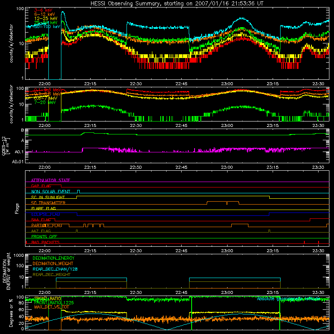Click the SC_TRANSMITTER flag label

[48, 202]
